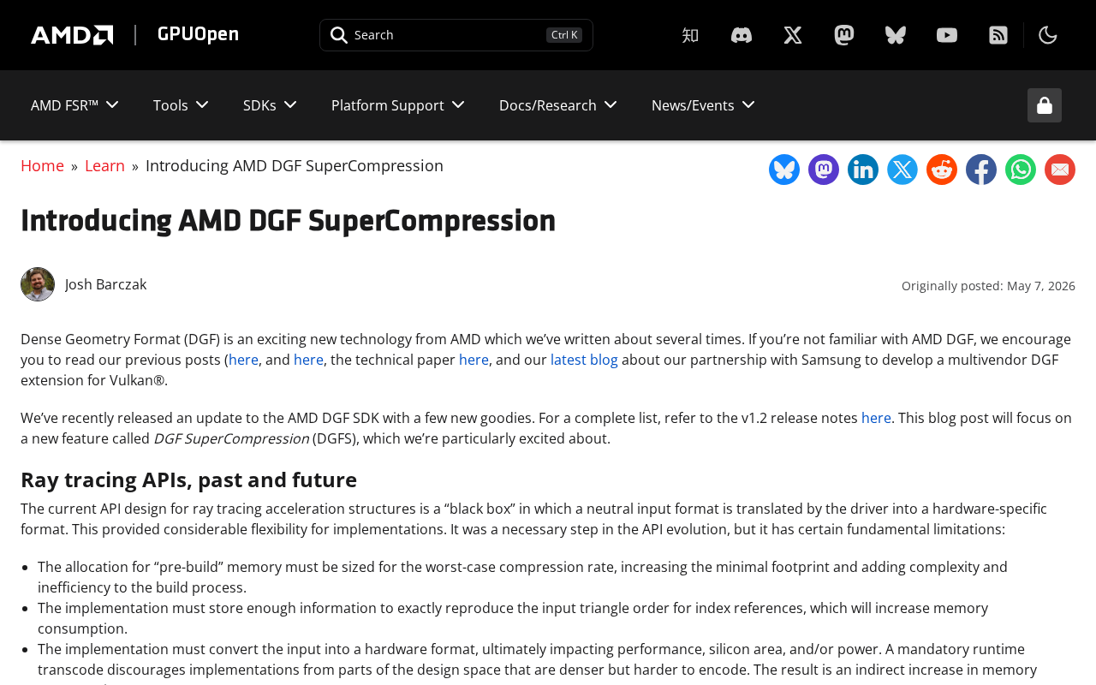1096x685 pixels.
Task: Click the search magnifier icon
Action: click(x=339, y=35)
